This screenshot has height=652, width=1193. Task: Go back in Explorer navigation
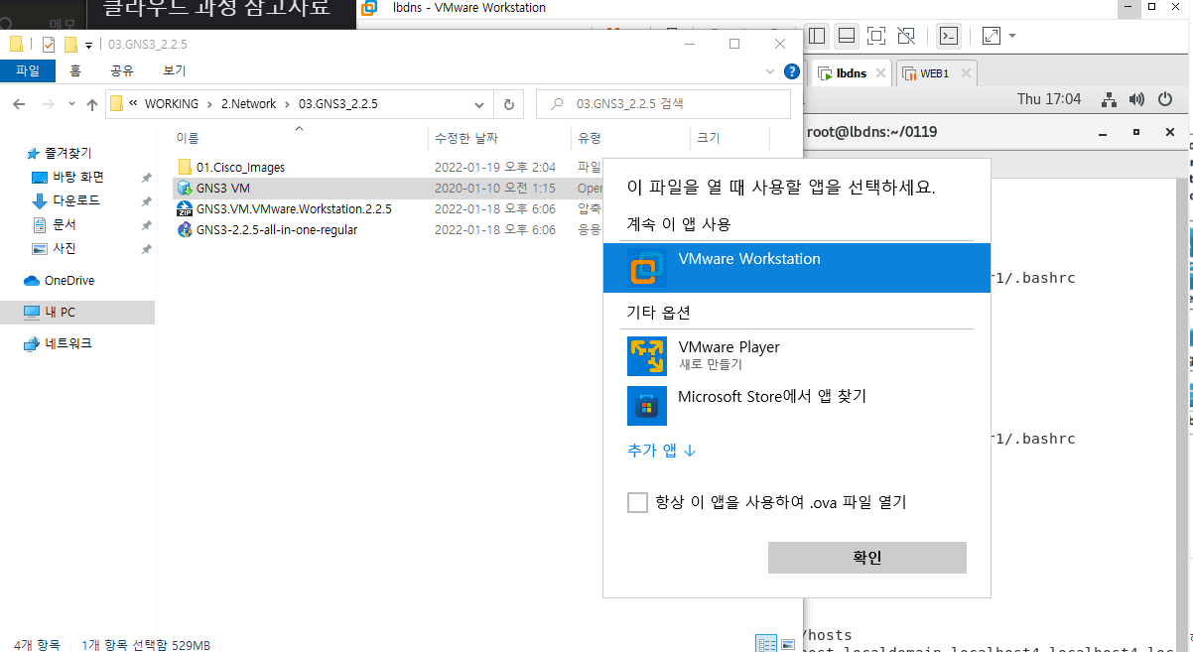click(x=20, y=104)
